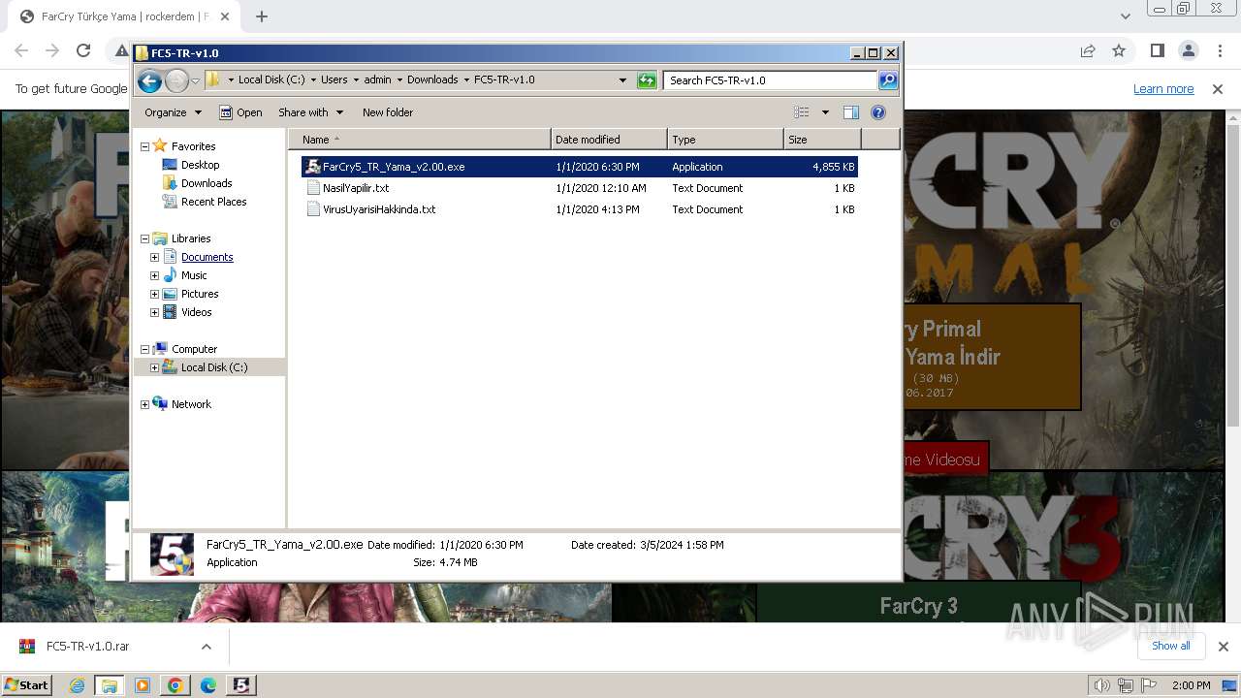Screen dimensions: 1241x698
Task: Open Internet Explorer from taskbar
Action: pos(77,685)
